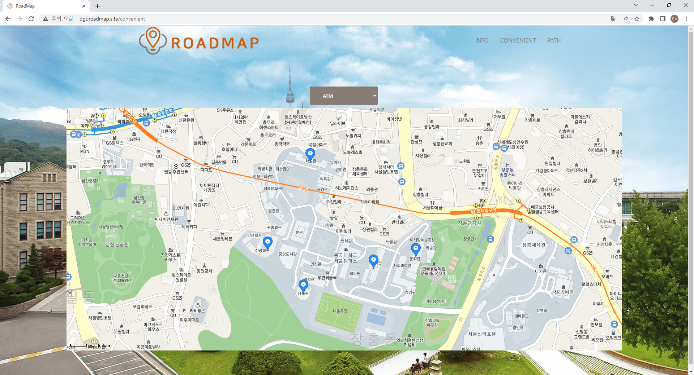Open the browser profile avatar 건호
The width and height of the screenshot is (694, 375).
(674, 19)
